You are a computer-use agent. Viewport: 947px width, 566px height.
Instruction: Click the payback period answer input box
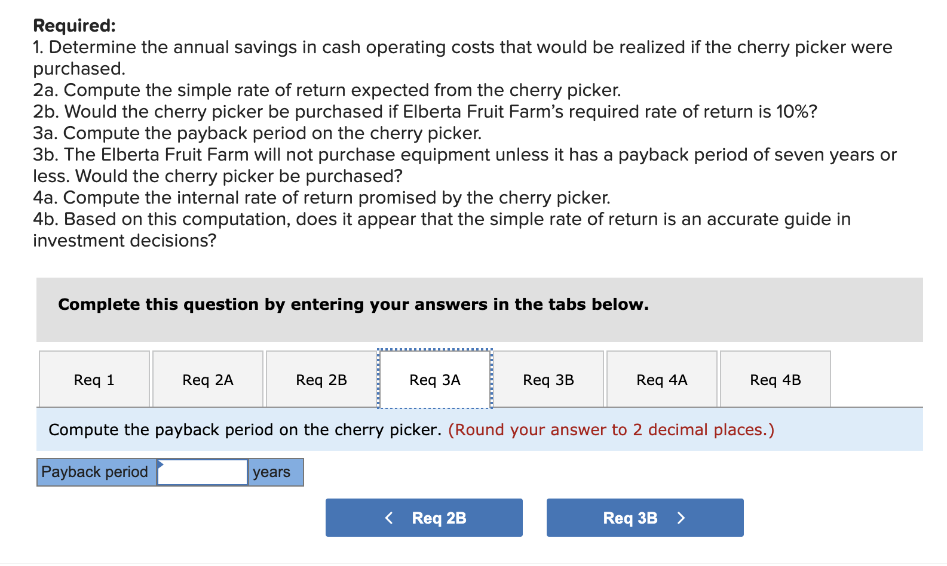click(x=202, y=472)
